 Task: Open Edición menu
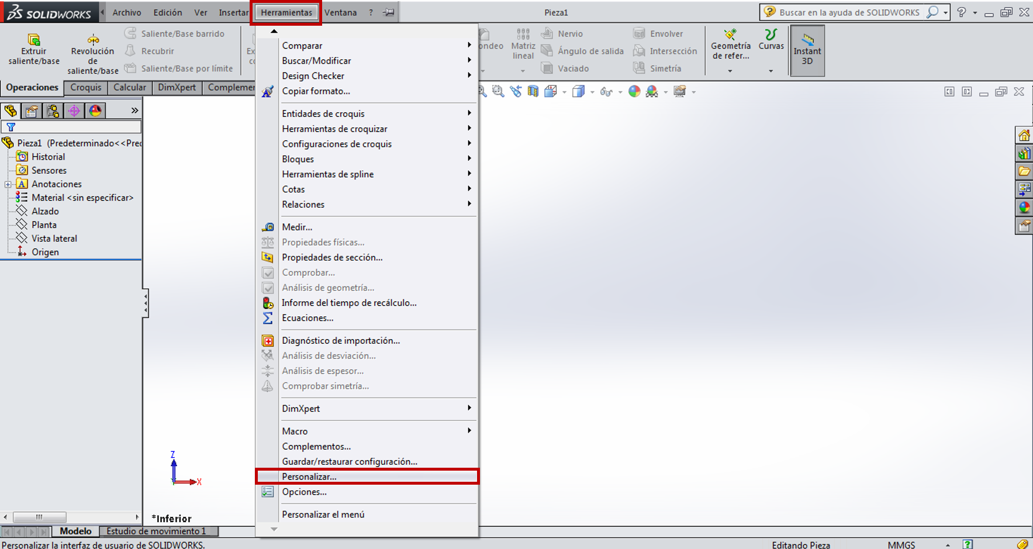168,12
